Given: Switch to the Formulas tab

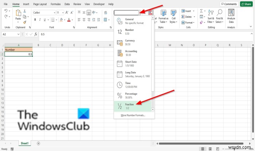Looking at the screenshot, I should pyautogui.click(x=56, y=4).
